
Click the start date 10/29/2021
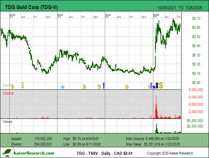(167, 8)
